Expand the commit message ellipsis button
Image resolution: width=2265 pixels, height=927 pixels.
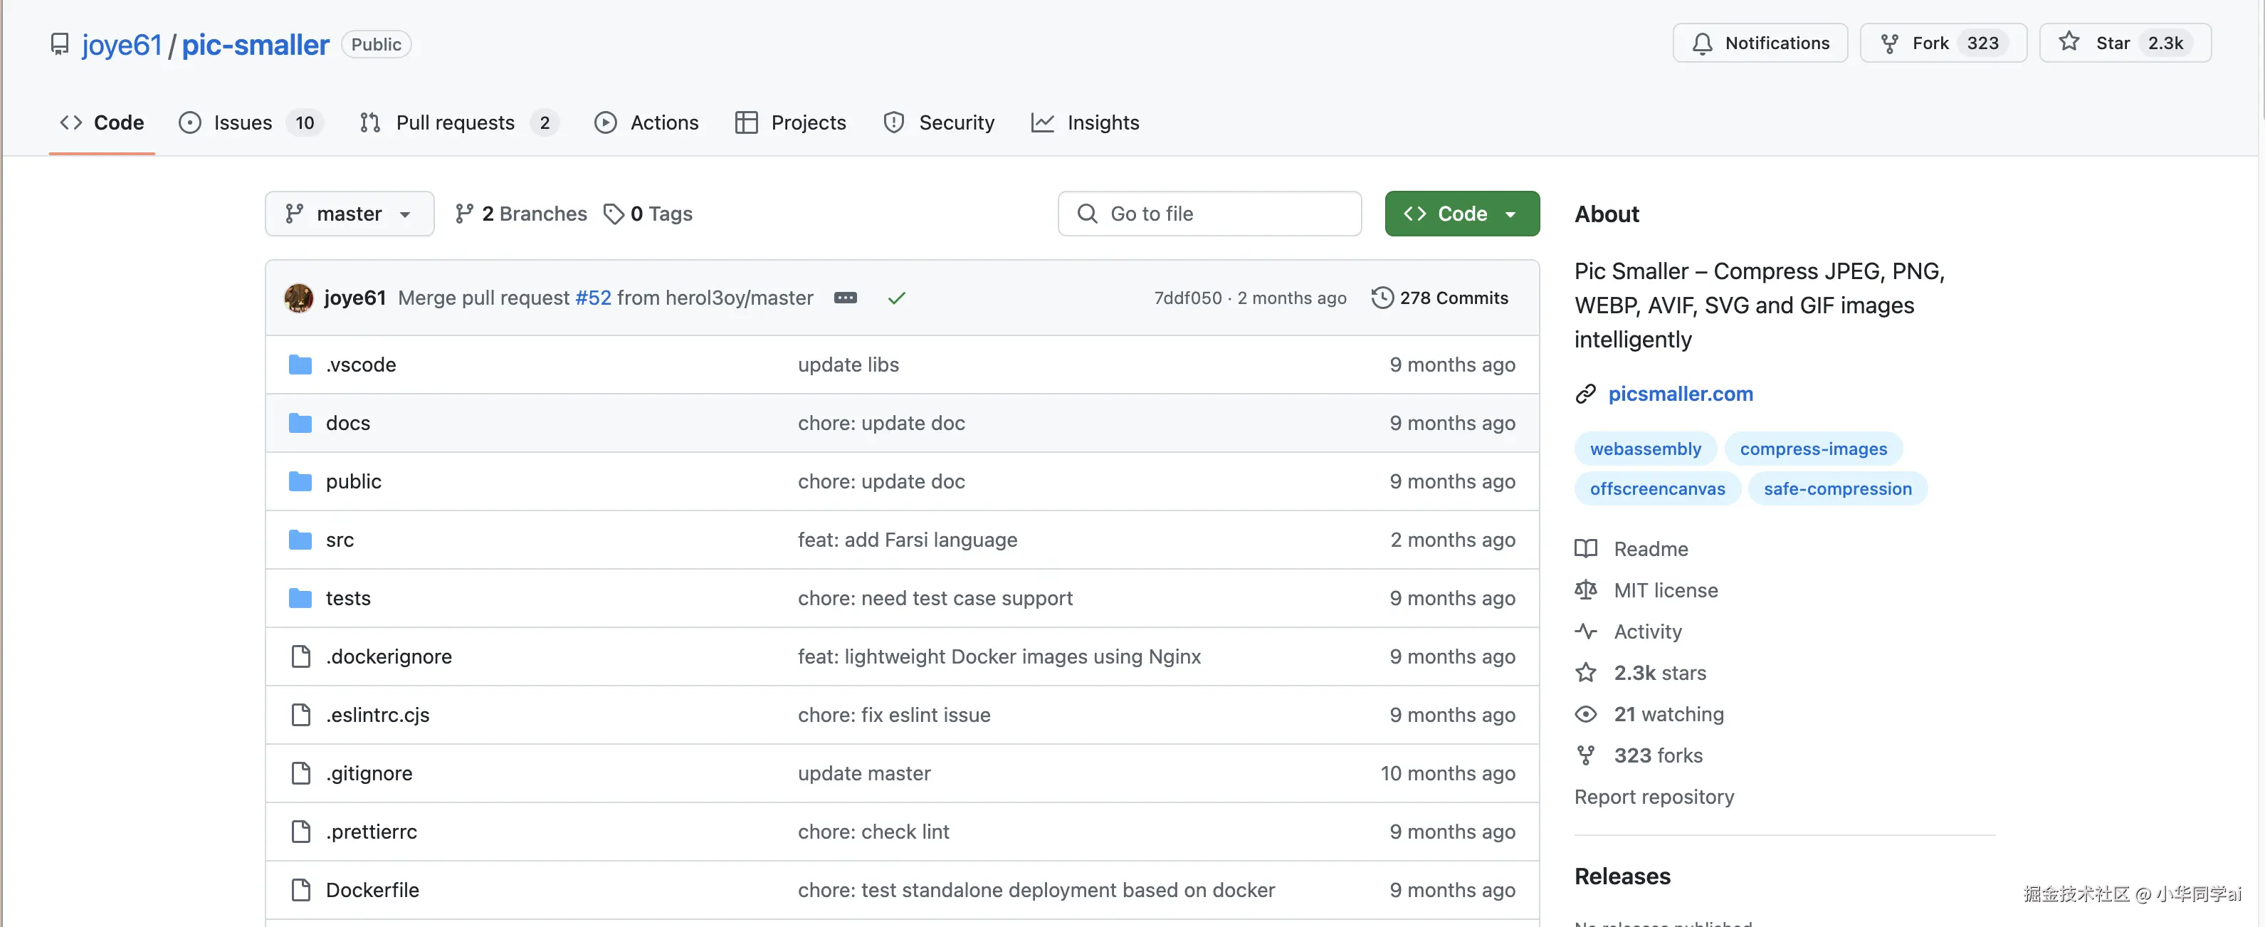click(x=845, y=298)
